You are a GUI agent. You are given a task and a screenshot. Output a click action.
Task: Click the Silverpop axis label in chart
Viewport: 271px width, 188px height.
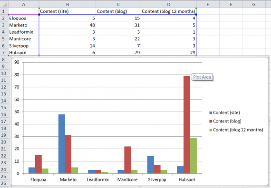click(157, 180)
